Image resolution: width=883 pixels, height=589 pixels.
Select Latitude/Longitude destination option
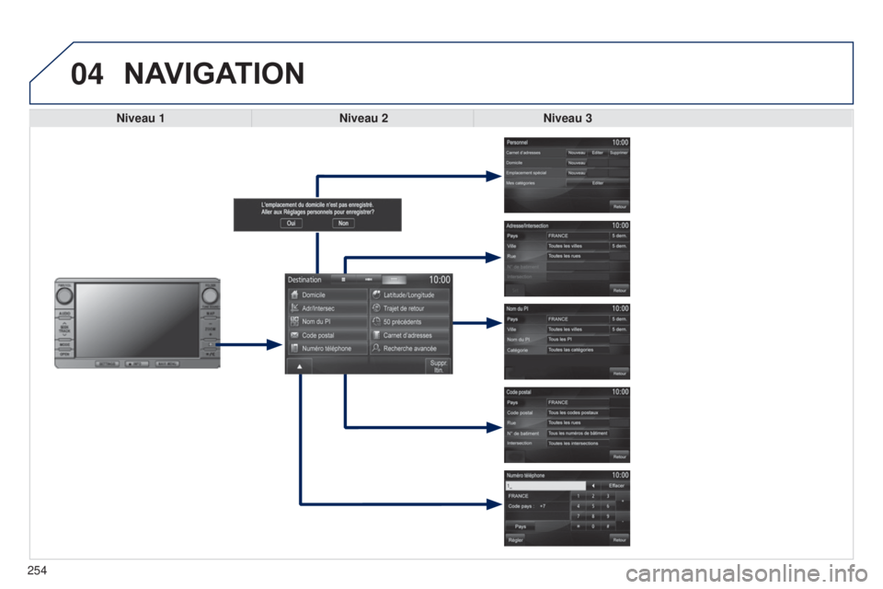(409, 294)
